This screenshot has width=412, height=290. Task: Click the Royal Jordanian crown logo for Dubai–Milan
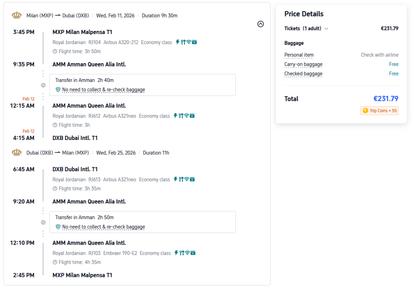(16, 153)
